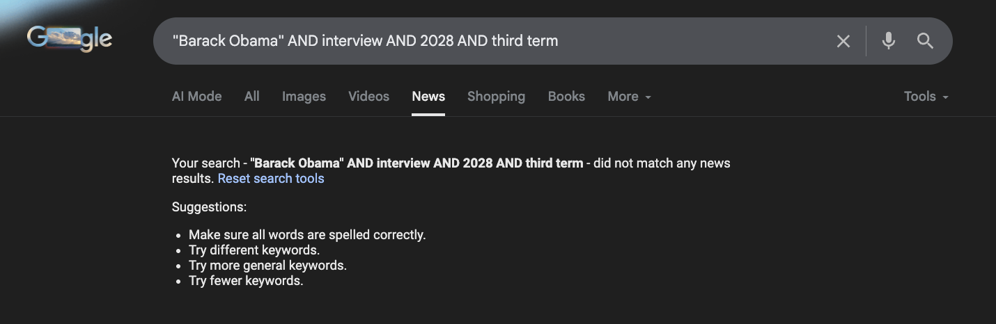Screen dimensions: 996x324
Task: Go to the Shopping tab
Action: [496, 97]
